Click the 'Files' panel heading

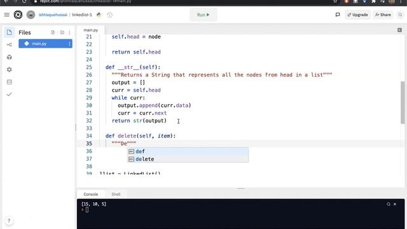(x=25, y=32)
